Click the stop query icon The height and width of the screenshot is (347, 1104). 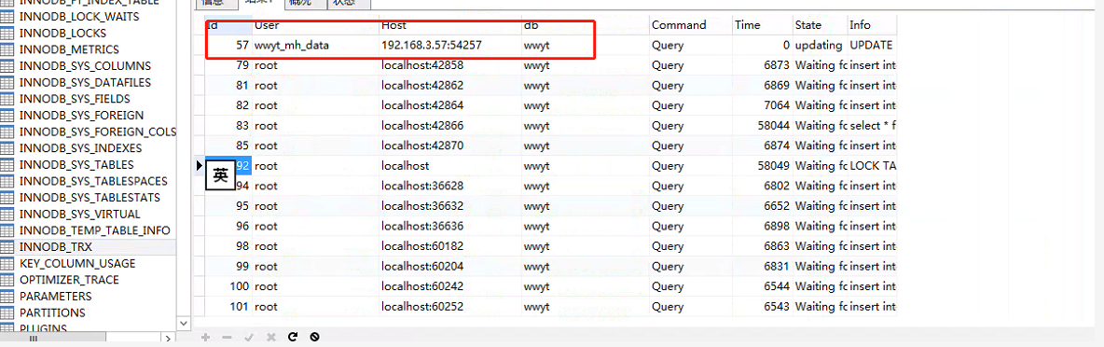tap(315, 337)
